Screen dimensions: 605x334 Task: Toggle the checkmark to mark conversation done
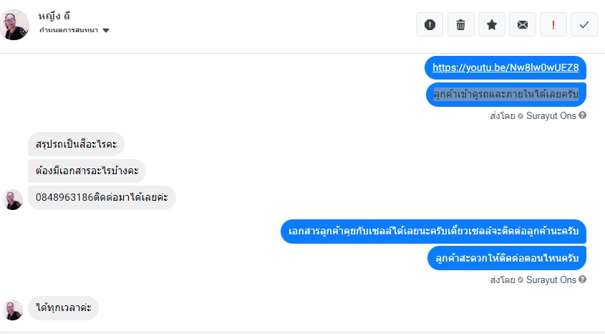584,24
